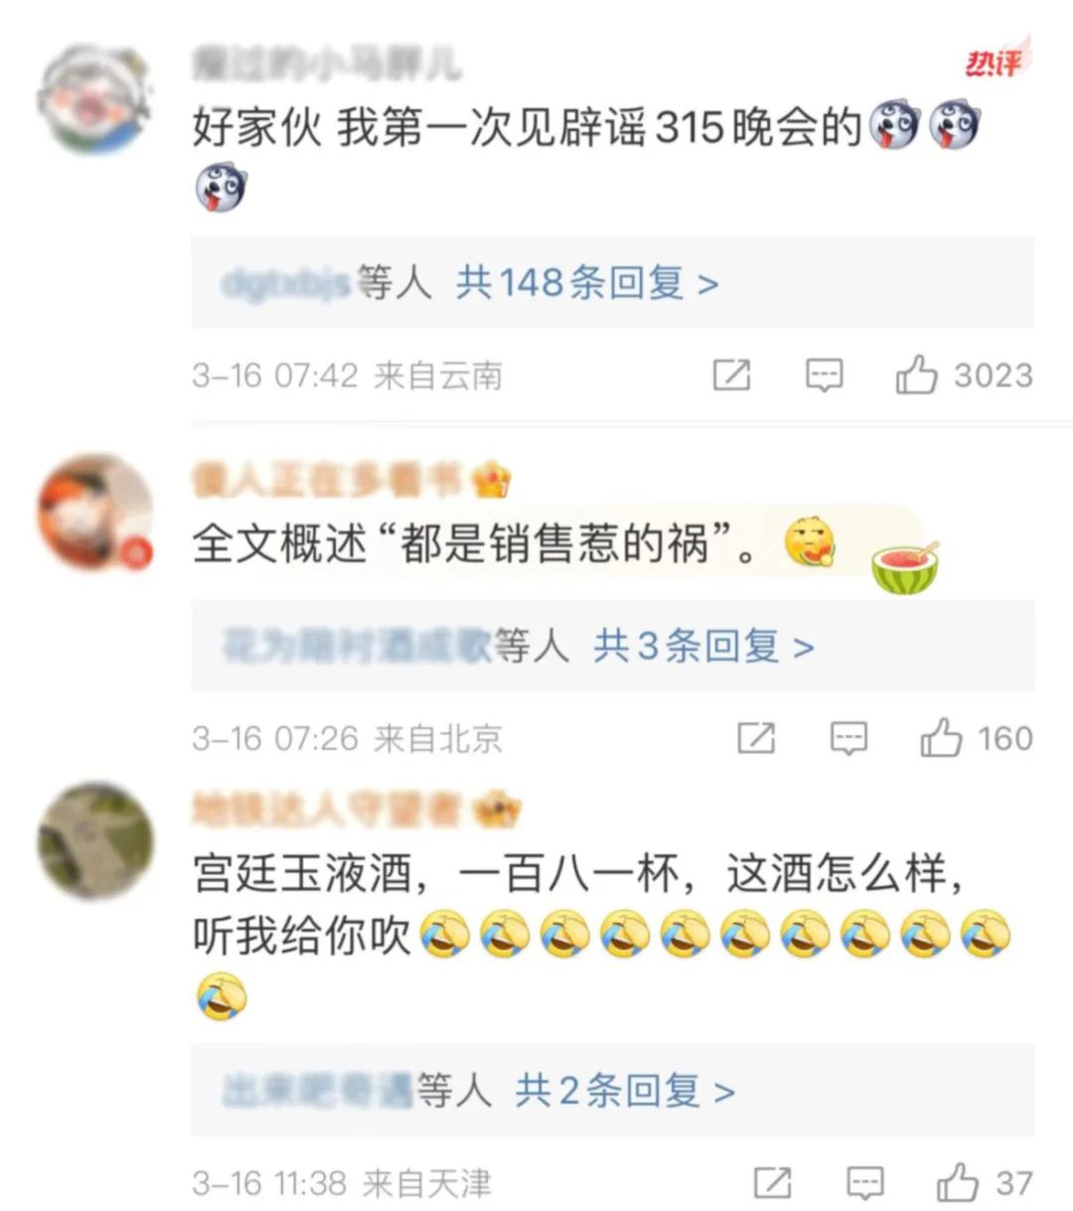Reply to the 宫廷玉液酒 comment
Image resolution: width=1073 pixels, height=1211 pixels.
[865, 1183]
